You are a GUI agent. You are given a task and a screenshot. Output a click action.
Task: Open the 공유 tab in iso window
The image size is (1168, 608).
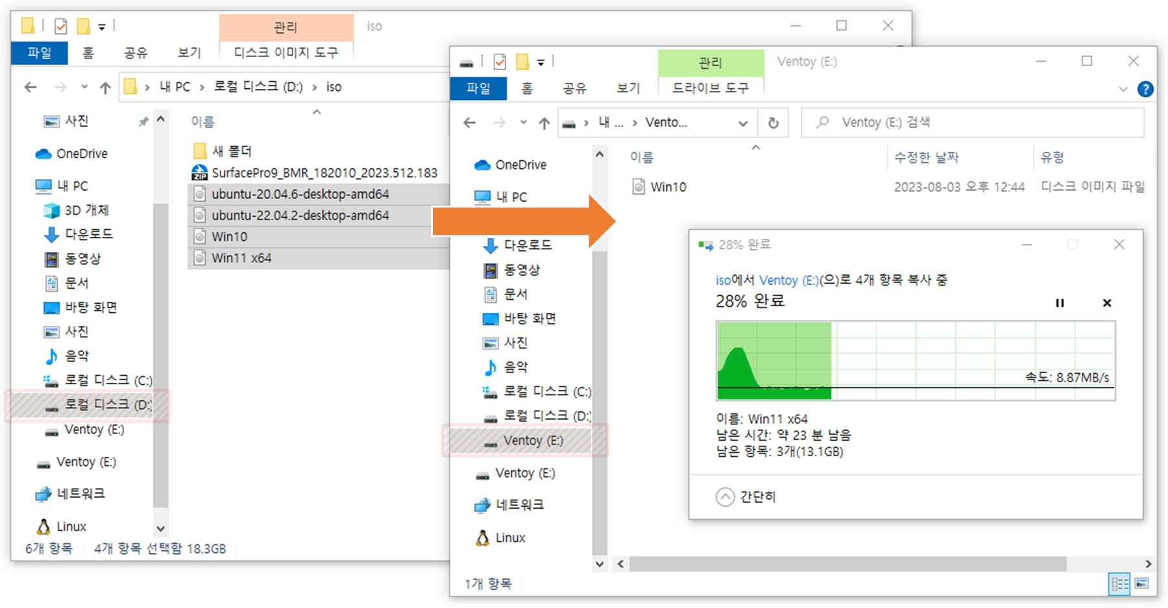pos(136,53)
